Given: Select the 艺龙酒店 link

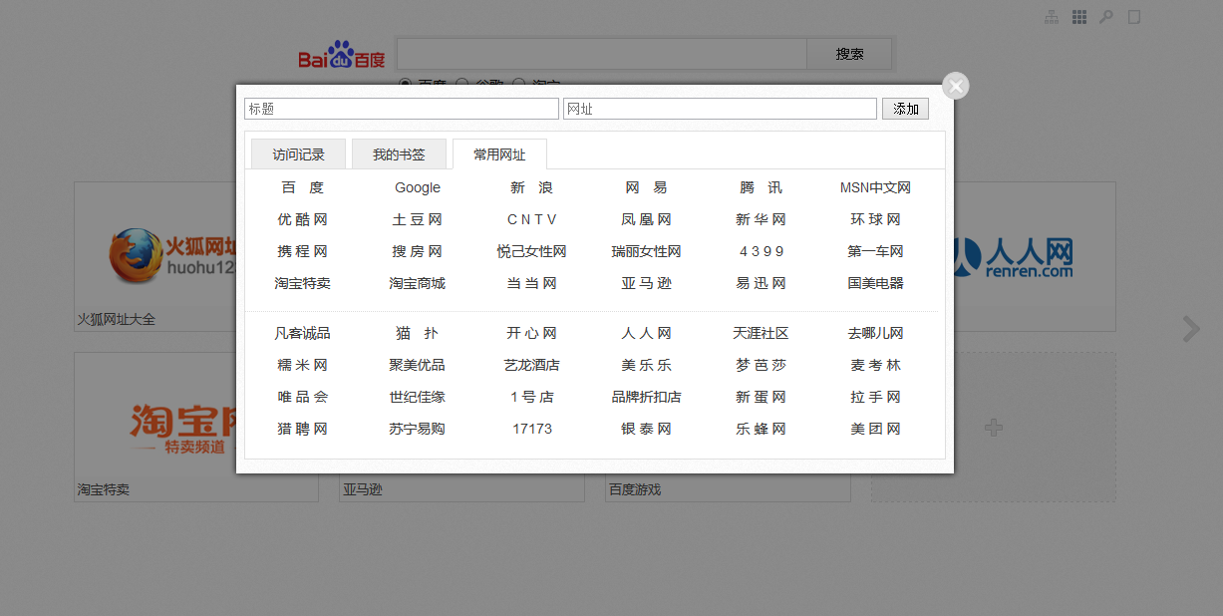Looking at the screenshot, I should 532,365.
